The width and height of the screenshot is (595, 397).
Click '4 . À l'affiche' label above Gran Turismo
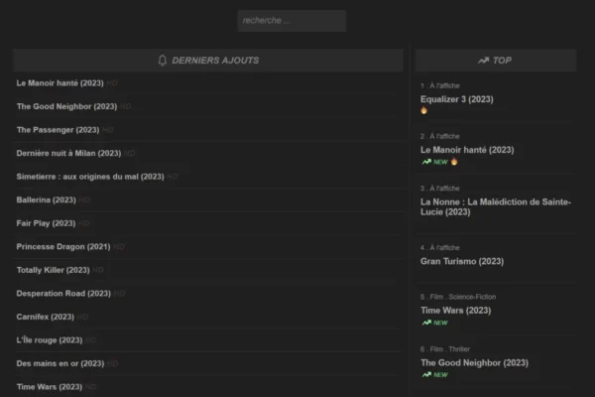point(440,248)
